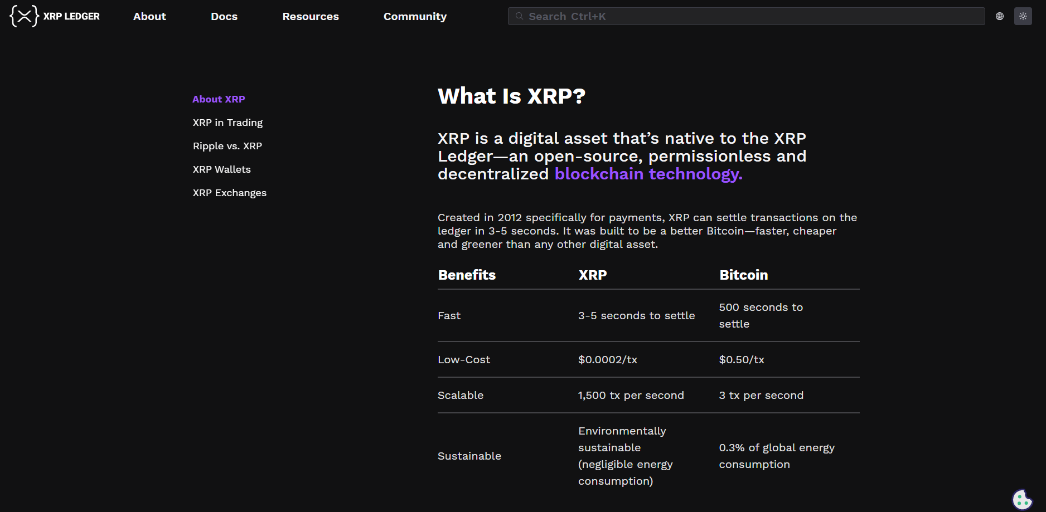The image size is (1046, 512).
Task: Click the search magnifier icon
Action: (x=519, y=16)
